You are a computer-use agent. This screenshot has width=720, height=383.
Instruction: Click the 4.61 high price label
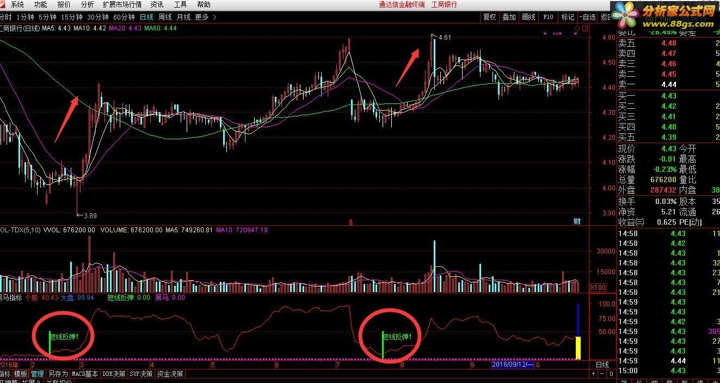click(x=445, y=38)
